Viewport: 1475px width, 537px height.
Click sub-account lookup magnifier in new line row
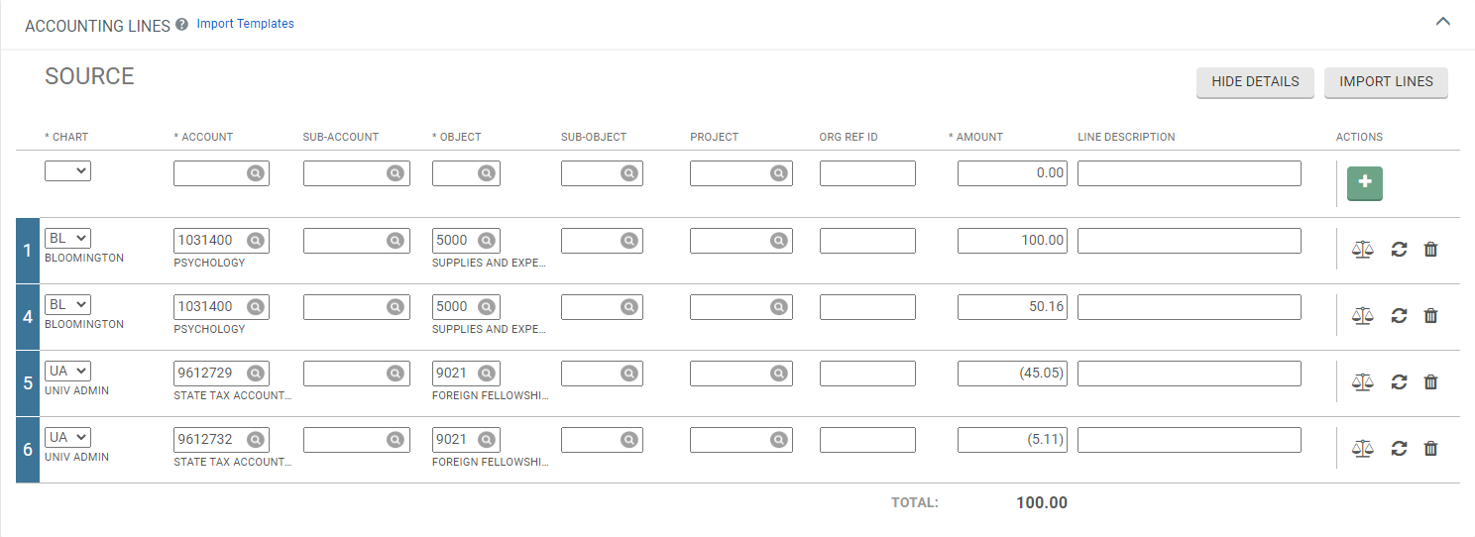(396, 173)
